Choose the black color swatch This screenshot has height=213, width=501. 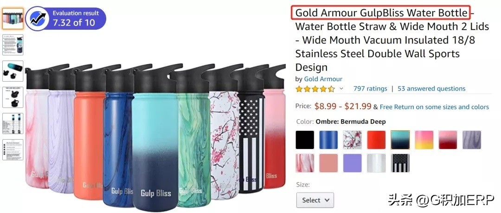pos(305,140)
